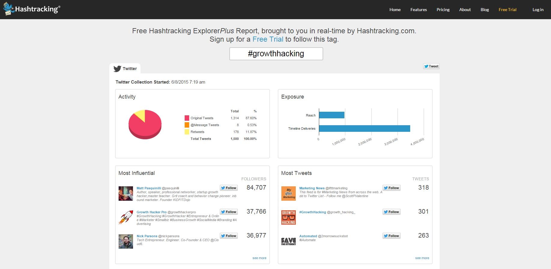The width and height of the screenshot is (551, 269).
Task: Open the Features menu item
Action: [419, 10]
